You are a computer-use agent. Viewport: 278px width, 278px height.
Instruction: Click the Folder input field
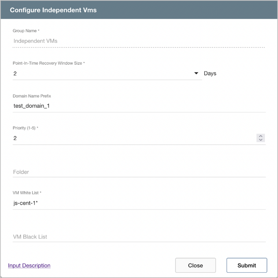pos(138,172)
